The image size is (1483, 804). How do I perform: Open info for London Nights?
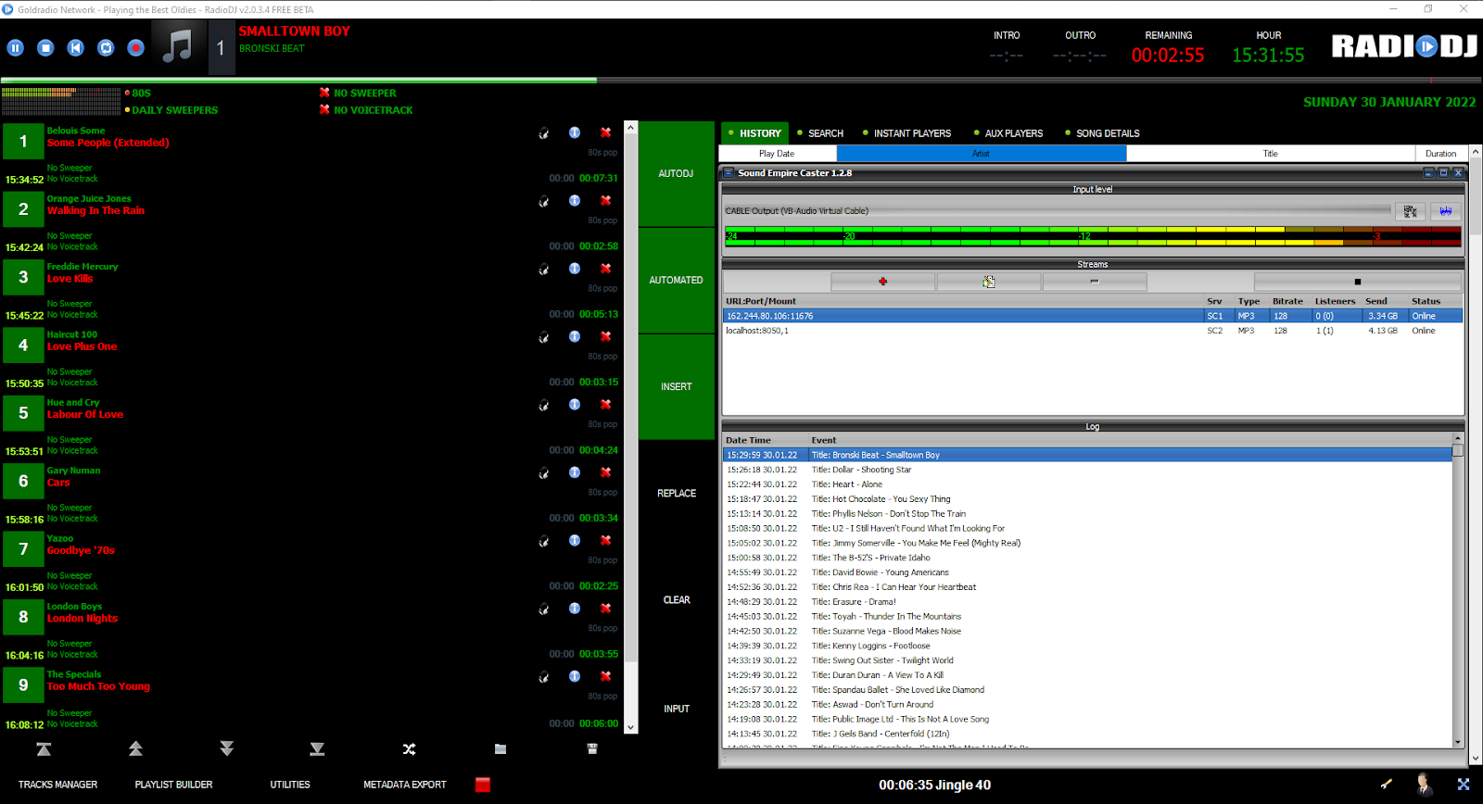coord(575,609)
